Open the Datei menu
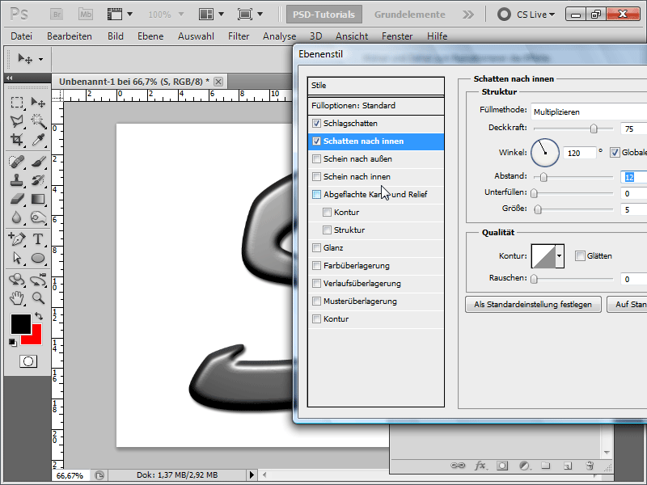647x485 pixels. 22,36
